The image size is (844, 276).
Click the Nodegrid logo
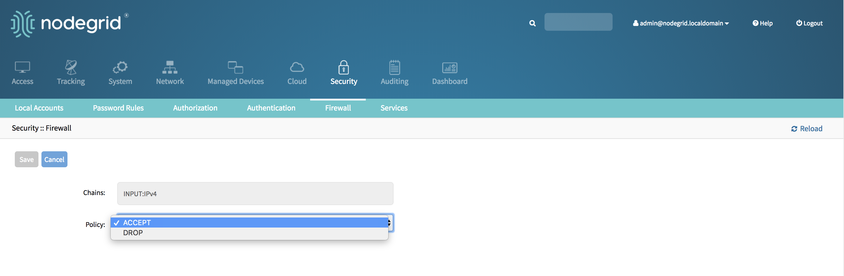[x=70, y=24]
